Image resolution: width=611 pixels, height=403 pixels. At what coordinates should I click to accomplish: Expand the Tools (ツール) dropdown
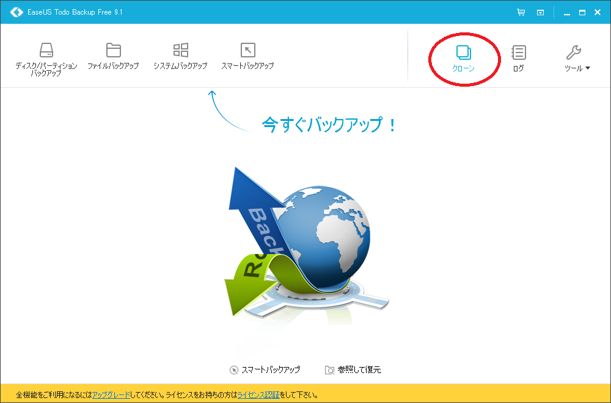pos(577,59)
